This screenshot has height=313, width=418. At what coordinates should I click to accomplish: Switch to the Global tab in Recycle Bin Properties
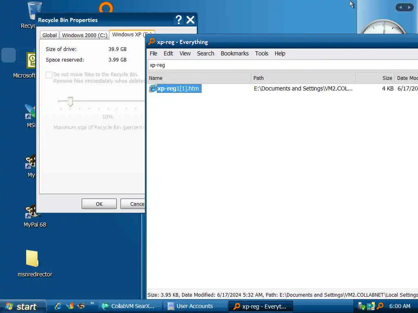point(49,35)
